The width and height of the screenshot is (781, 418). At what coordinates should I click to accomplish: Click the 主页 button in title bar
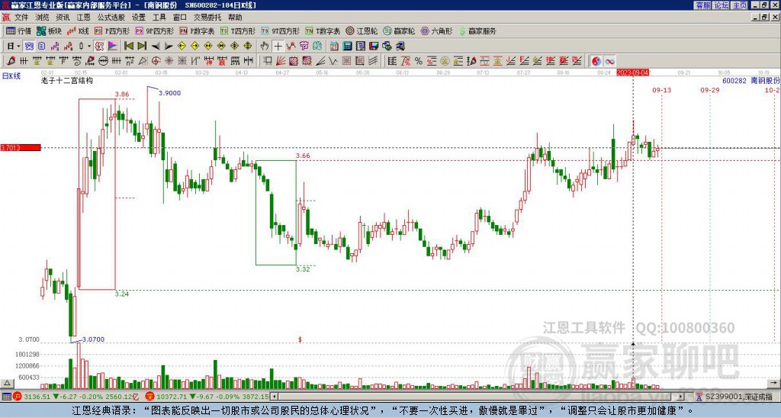tap(739, 5)
